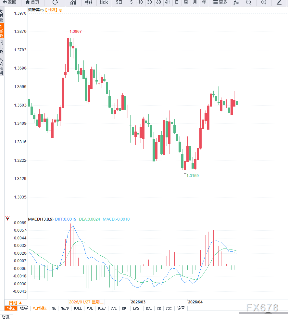Open indicator 设置 settings tab
This screenshot has height=319, width=288.
181,308
